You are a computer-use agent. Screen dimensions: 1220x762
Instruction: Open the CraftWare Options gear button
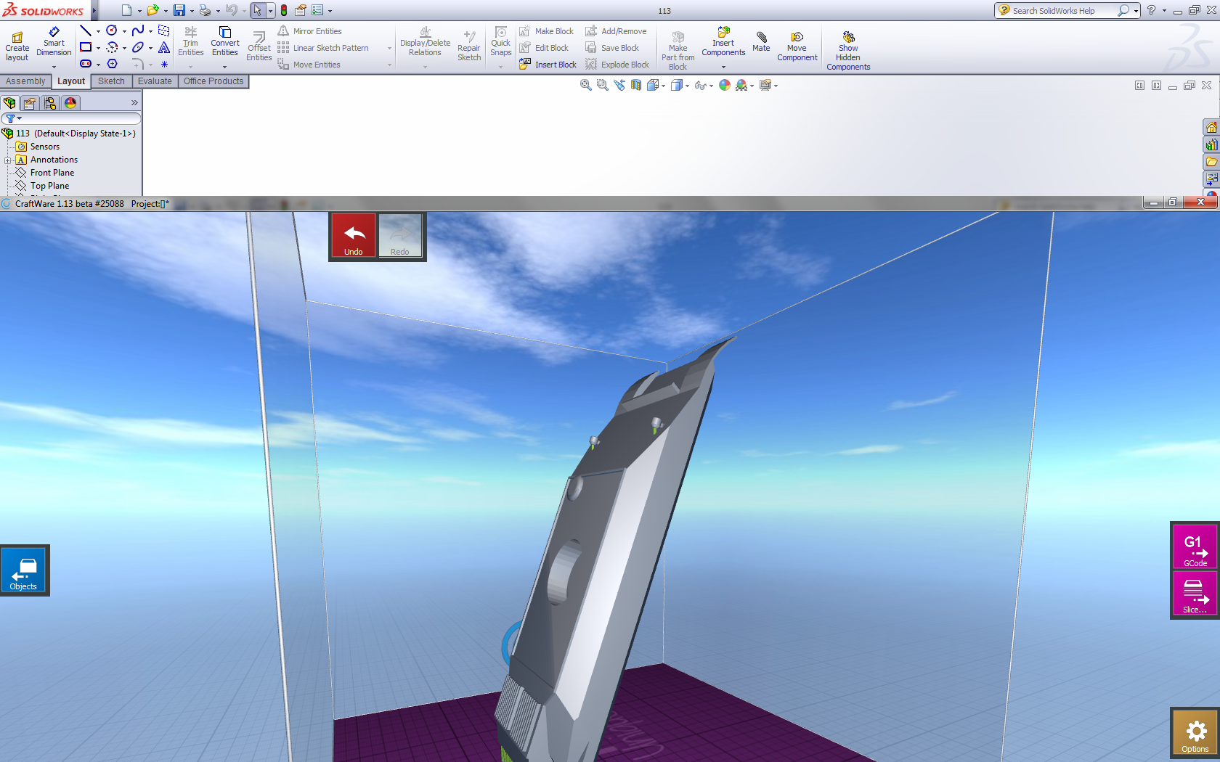pos(1195,732)
